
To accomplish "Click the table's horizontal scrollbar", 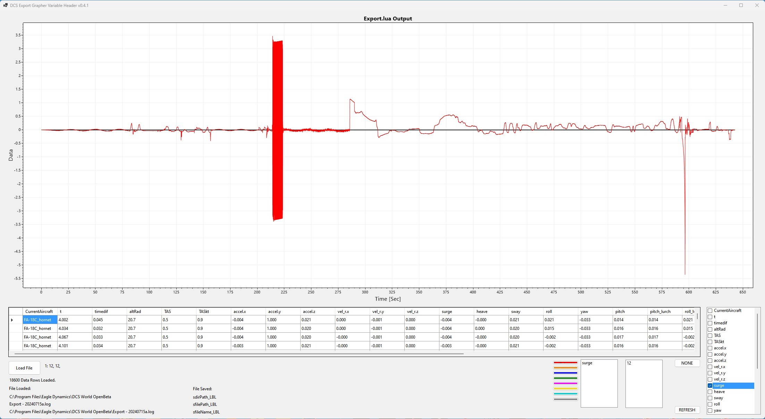I will [x=239, y=354].
